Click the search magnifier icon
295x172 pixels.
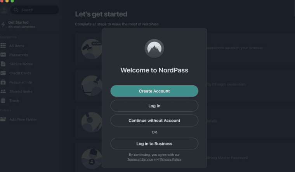tap(16, 10)
